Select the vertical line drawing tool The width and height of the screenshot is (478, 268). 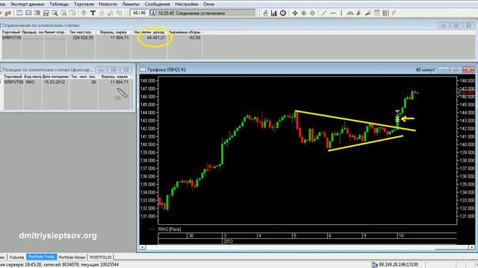tap(341, 13)
